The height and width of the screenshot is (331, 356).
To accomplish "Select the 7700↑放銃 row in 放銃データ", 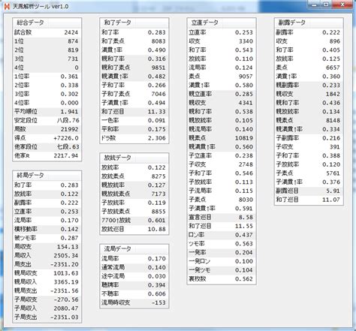I will (x=134, y=221).
